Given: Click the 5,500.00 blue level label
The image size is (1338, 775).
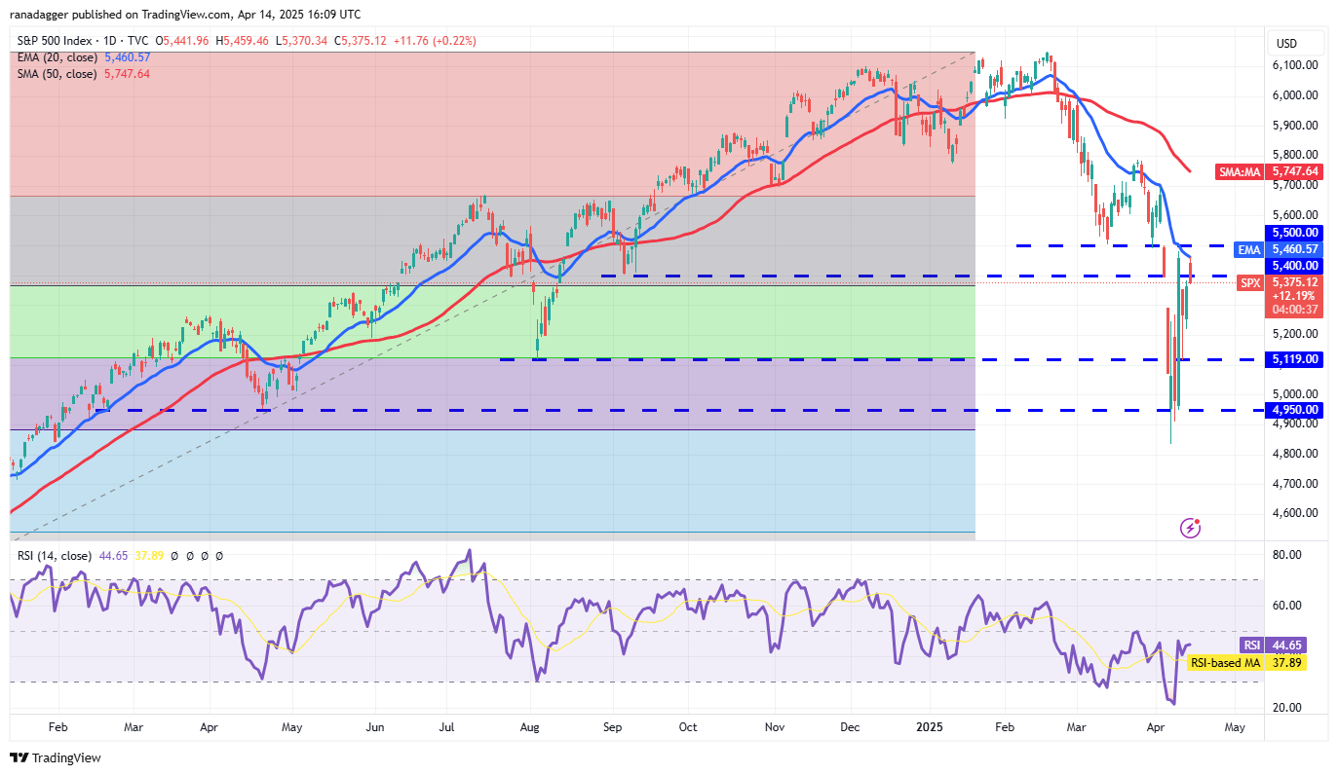Looking at the screenshot, I should point(1293,233).
